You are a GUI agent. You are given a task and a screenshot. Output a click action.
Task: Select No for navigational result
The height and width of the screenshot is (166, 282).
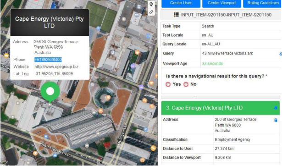pos(186,84)
